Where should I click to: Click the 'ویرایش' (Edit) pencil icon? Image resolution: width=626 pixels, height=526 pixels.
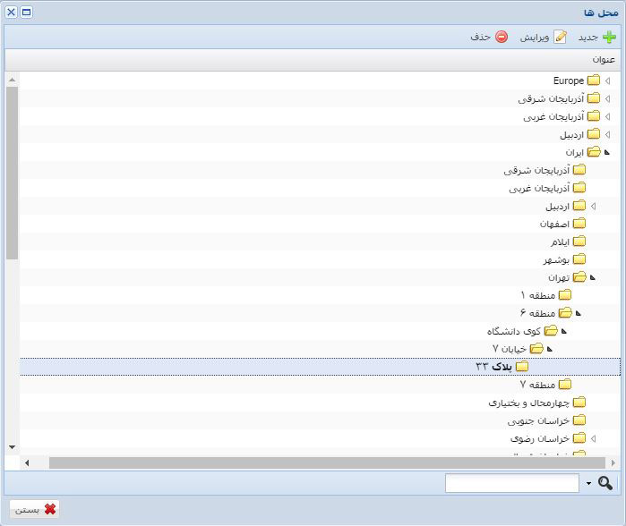click(561, 37)
